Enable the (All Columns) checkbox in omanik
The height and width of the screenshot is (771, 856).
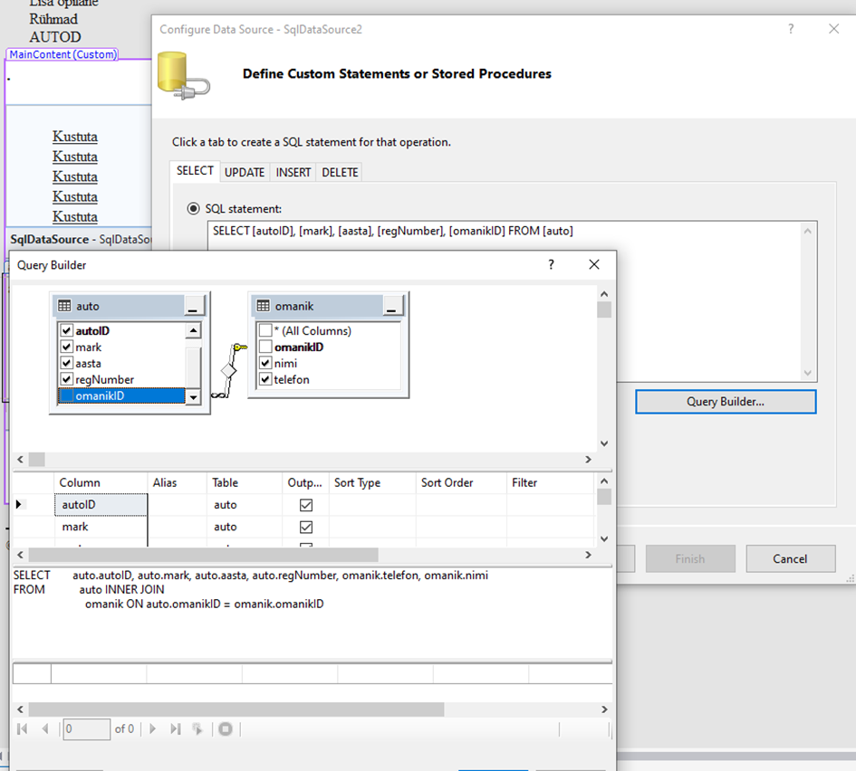pyautogui.click(x=264, y=331)
